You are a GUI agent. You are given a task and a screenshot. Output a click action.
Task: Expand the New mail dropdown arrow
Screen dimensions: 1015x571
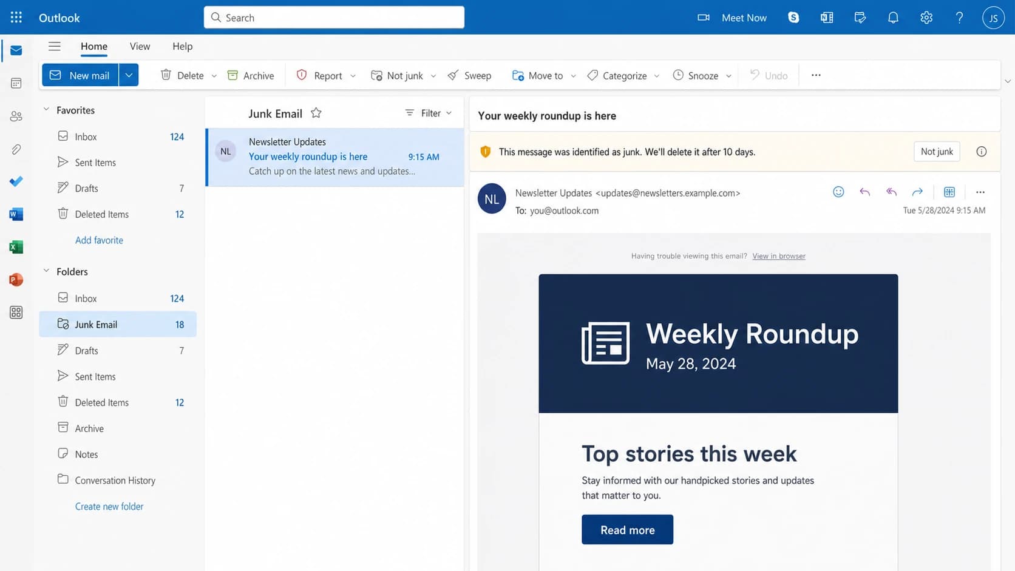129,75
